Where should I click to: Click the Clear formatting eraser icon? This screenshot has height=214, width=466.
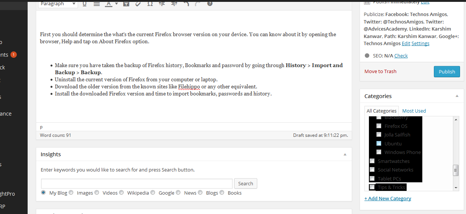click(138, 4)
